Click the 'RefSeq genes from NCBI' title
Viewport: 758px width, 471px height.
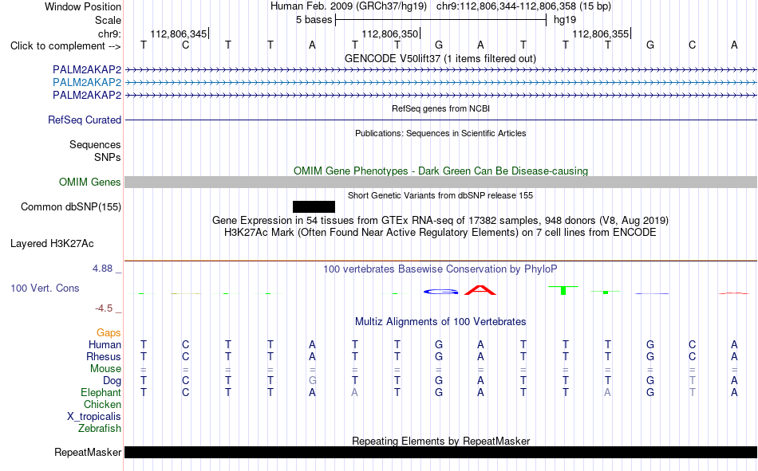(x=441, y=108)
